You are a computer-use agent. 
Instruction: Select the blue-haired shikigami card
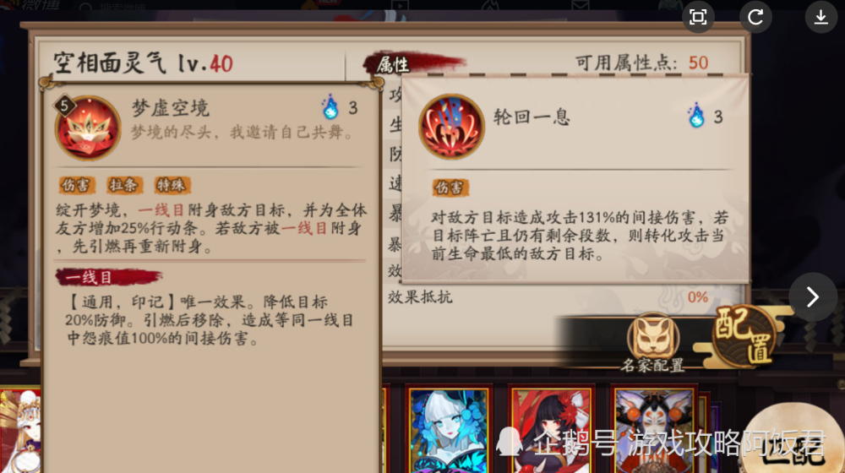pos(449,429)
